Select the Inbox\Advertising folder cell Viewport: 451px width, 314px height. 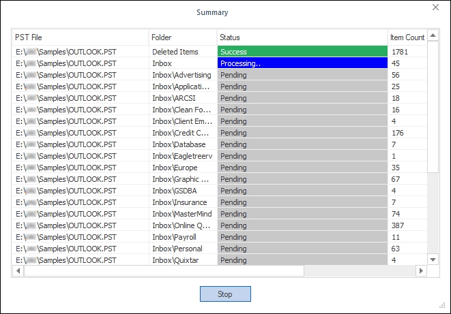coord(181,75)
